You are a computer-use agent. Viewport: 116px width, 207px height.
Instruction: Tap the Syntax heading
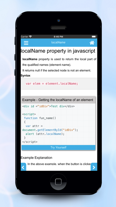25,76
